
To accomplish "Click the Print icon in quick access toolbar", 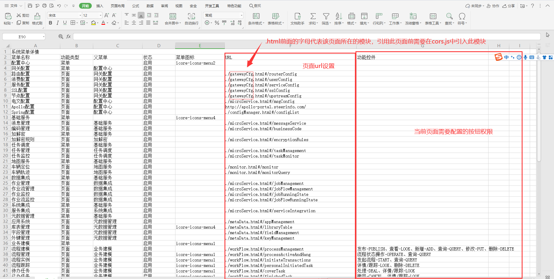I will click(44, 6).
